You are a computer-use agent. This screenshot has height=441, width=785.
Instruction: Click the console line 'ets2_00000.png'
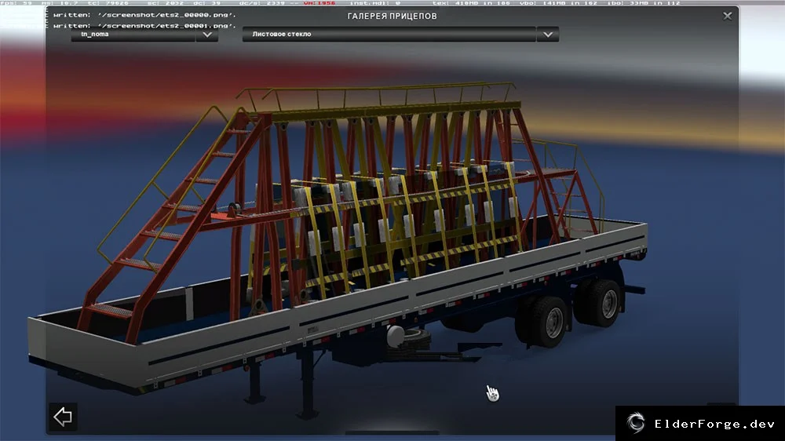pyautogui.click(x=144, y=15)
